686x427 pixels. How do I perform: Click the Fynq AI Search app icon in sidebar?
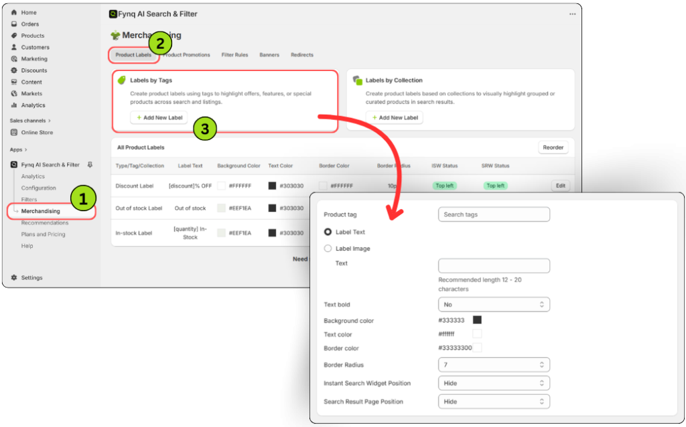click(14, 165)
